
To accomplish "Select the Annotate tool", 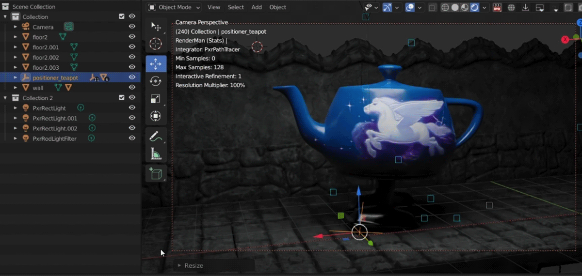I will pyautogui.click(x=156, y=136).
